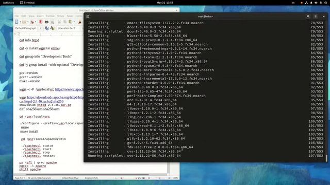
Task: Expand New document dropdown arrow
Action: [20, 22]
